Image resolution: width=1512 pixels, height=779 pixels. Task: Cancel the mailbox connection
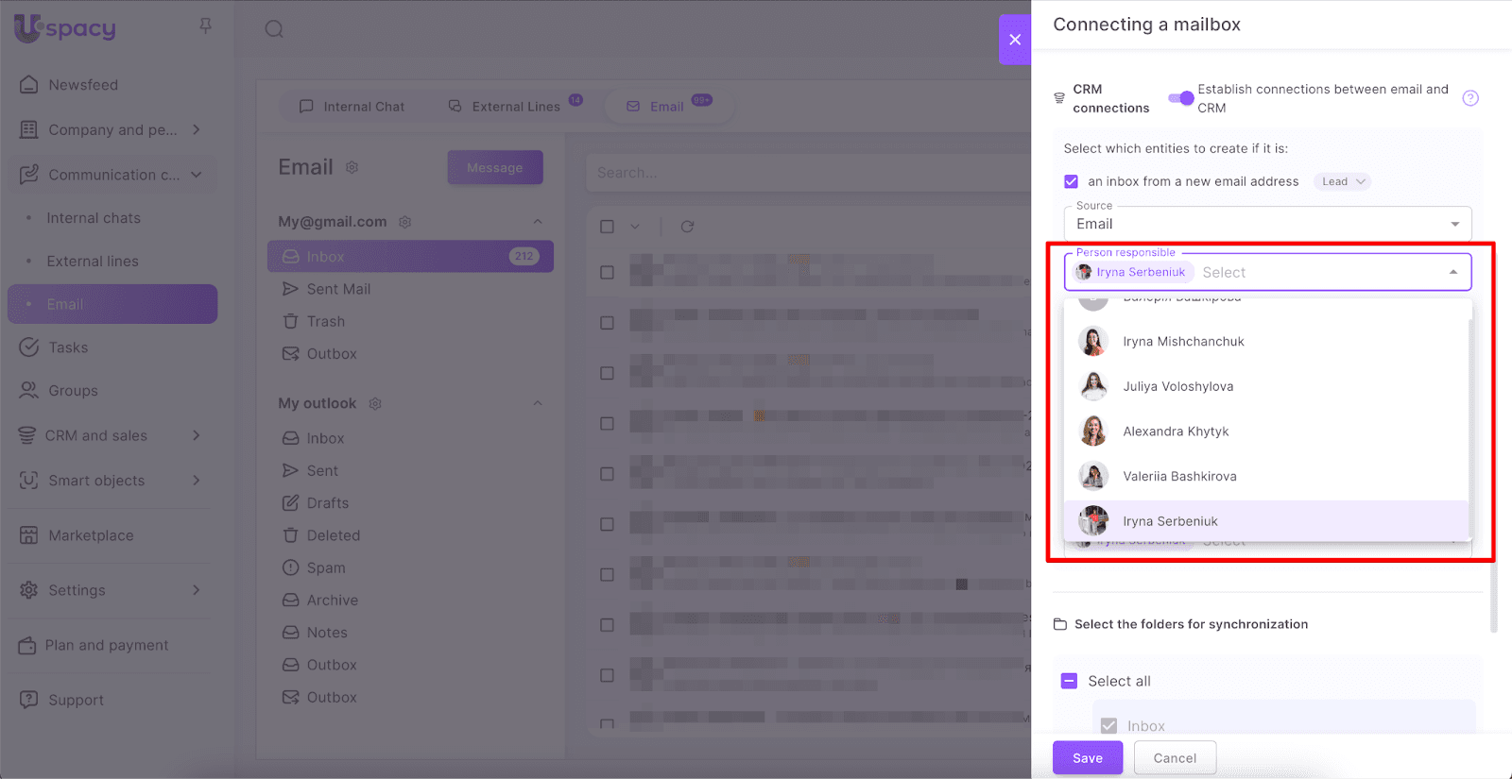click(1175, 758)
